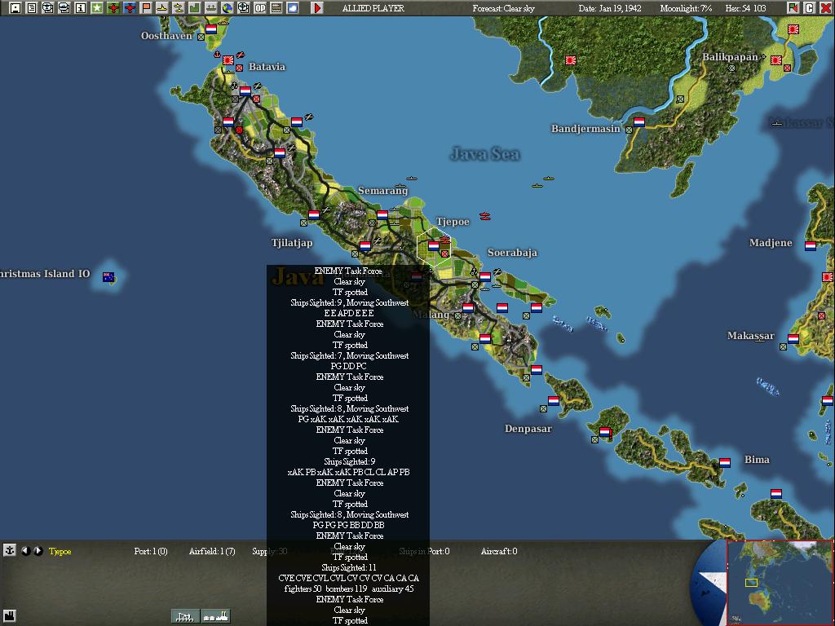
Task: Click red enemy ships icon north of Tjepoe
Action: [x=484, y=215]
